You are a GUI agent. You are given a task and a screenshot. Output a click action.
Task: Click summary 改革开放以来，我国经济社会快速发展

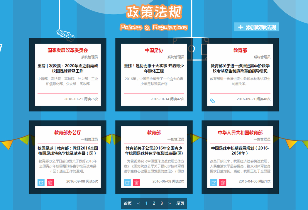pyautogui.click(x=240, y=166)
